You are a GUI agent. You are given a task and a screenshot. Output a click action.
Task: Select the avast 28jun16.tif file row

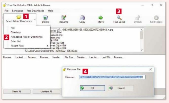pos(58,45)
